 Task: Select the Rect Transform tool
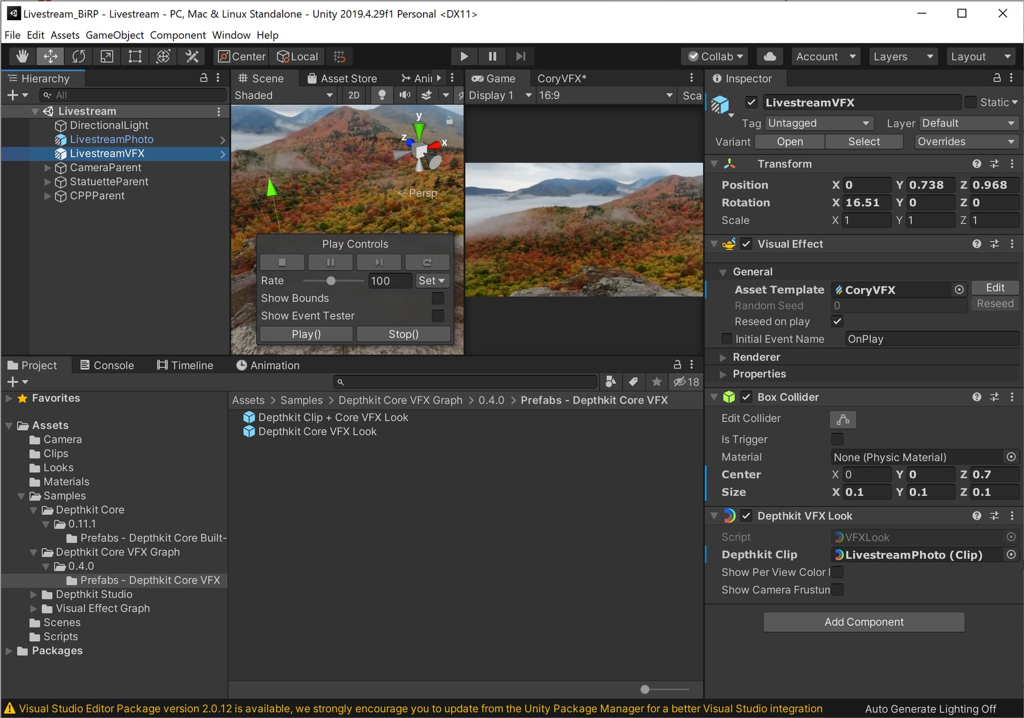pos(135,57)
